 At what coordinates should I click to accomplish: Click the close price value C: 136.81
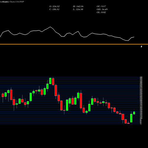pos(54,9)
